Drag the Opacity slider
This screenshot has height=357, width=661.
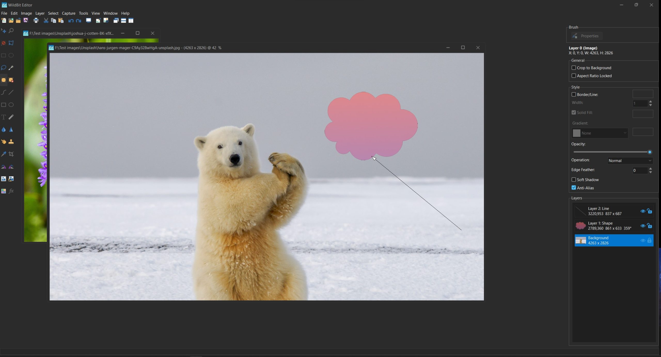pyautogui.click(x=650, y=152)
